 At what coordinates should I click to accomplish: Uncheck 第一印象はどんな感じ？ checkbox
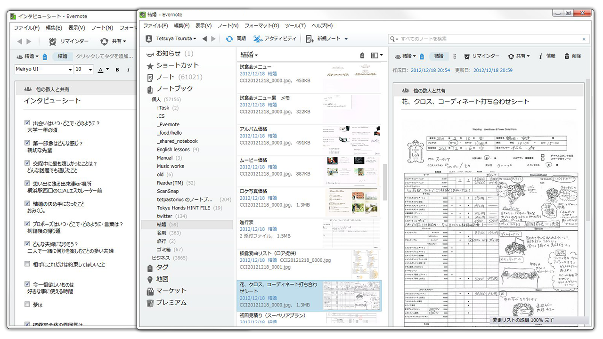click(x=27, y=143)
